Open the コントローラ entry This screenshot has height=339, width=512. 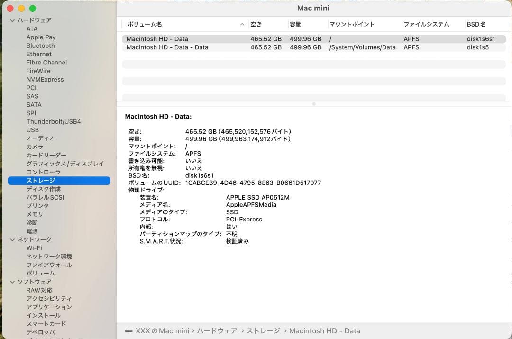click(44, 172)
